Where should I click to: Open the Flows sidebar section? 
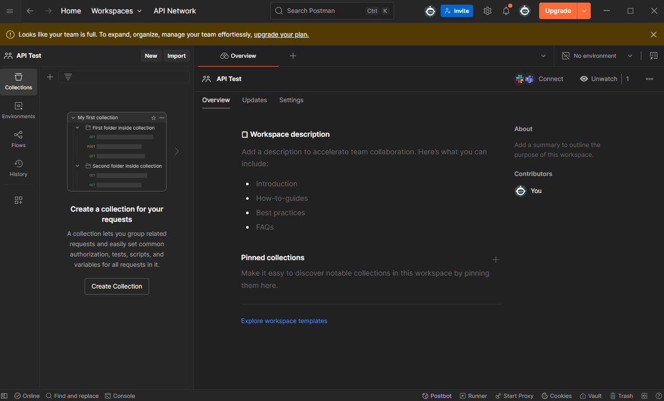pyautogui.click(x=19, y=139)
